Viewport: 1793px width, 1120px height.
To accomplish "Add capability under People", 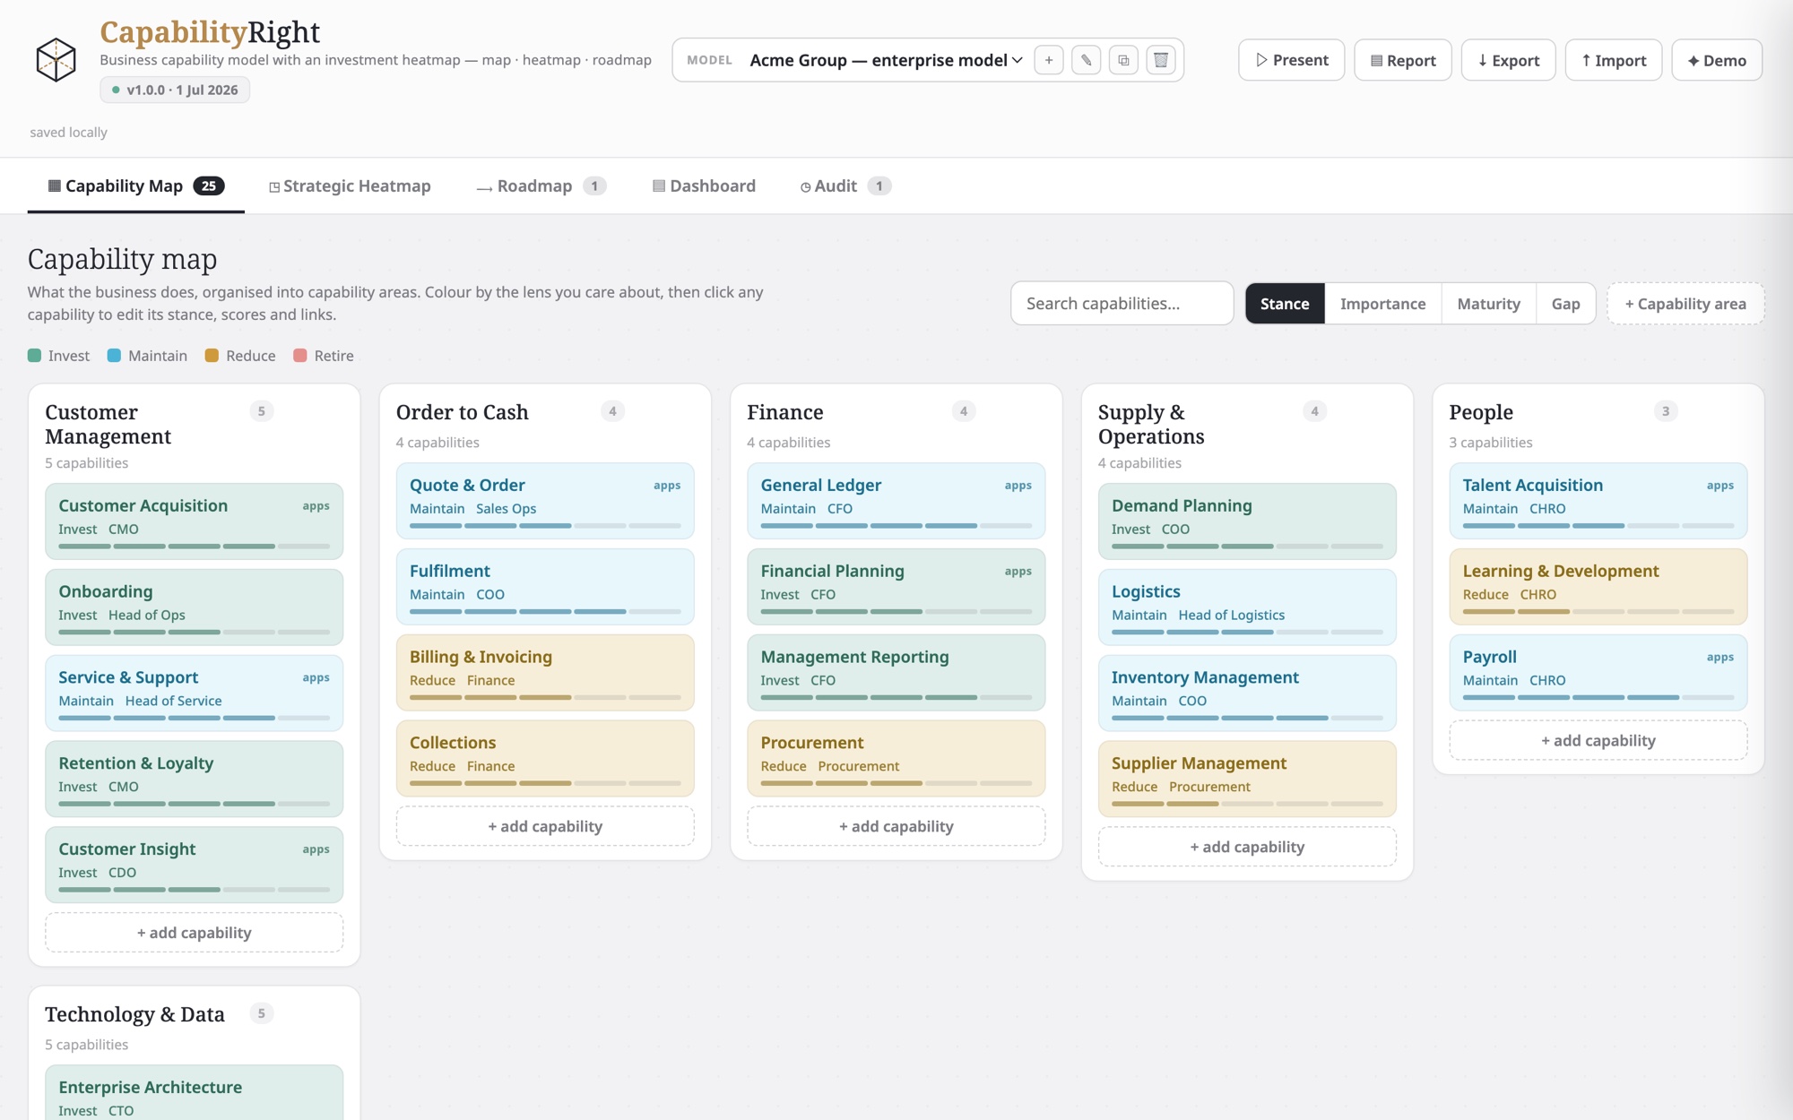I will [1598, 740].
